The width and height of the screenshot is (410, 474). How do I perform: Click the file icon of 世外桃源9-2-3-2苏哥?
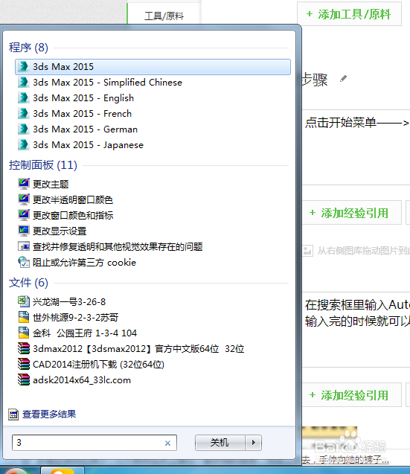click(x=24, y=317)
